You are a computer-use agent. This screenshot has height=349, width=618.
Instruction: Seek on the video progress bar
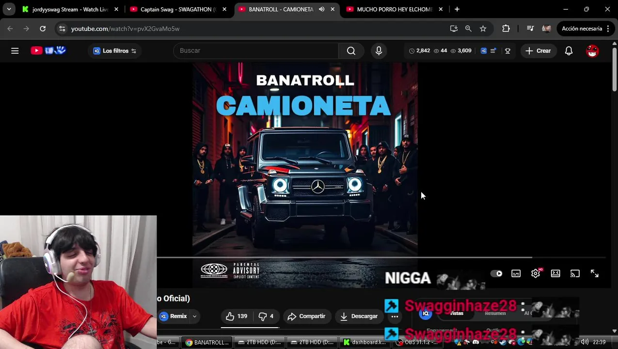(381, 257)
